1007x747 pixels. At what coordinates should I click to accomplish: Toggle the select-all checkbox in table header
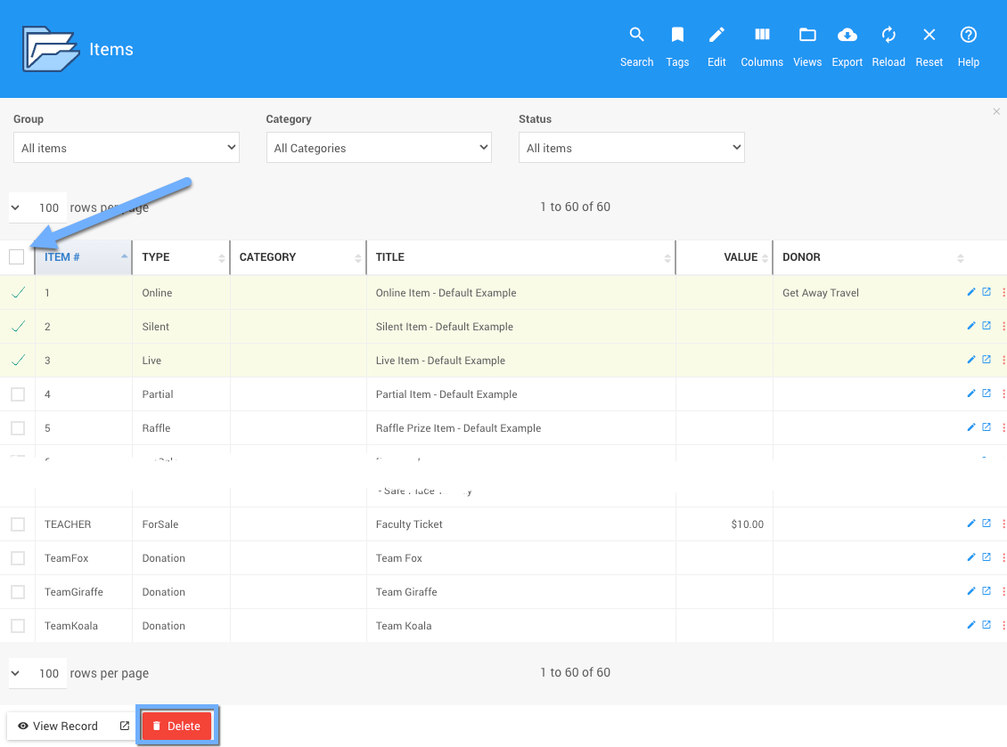tap(17, 257)
